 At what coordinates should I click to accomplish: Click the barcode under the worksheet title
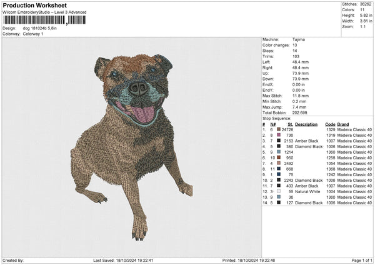[x=44, y=20]
